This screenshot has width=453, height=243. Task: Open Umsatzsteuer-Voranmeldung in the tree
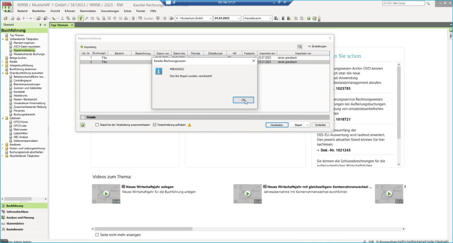[x=29, y=103]
